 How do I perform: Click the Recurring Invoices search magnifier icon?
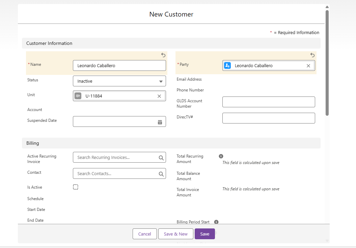pyautogui.click(x=161, y=158)
